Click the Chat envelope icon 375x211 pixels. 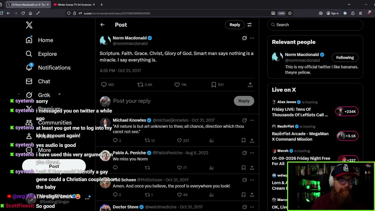click(x=29, y=81)
